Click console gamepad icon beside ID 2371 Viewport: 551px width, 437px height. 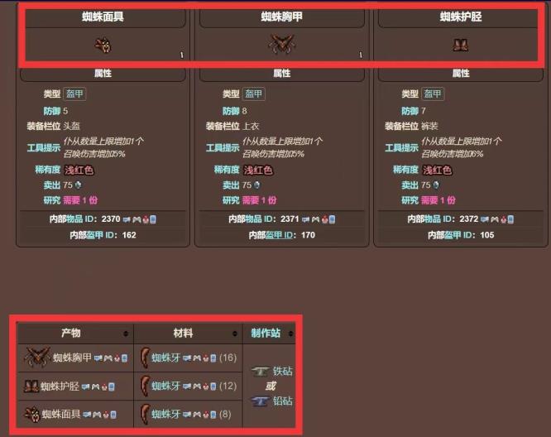click(x=315, y=219)
